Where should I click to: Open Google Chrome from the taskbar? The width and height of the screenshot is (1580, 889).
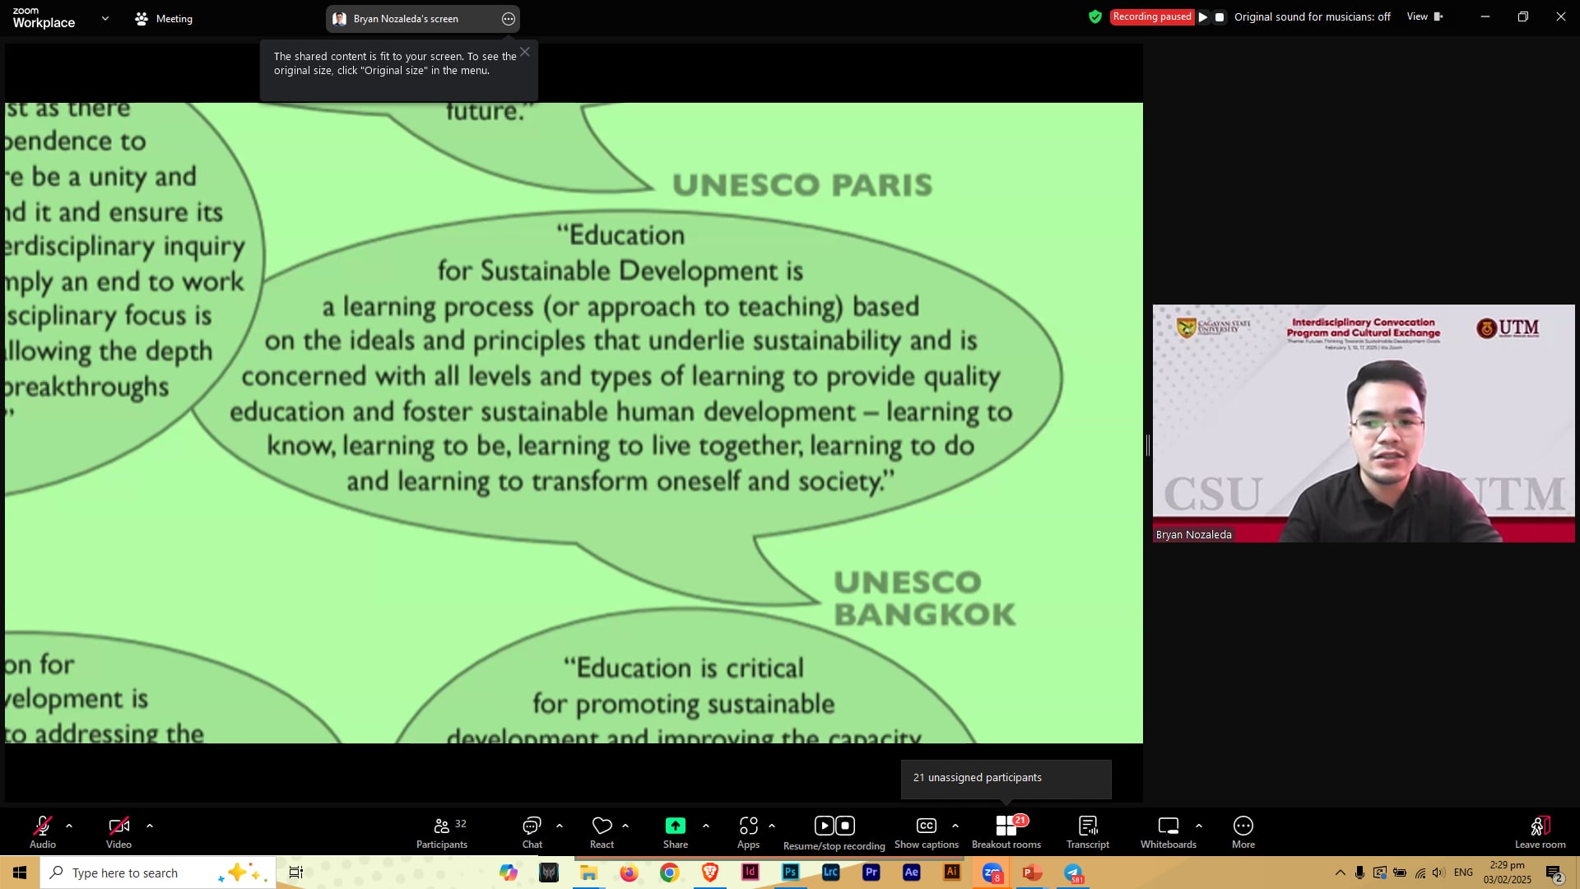click(670, 873)
